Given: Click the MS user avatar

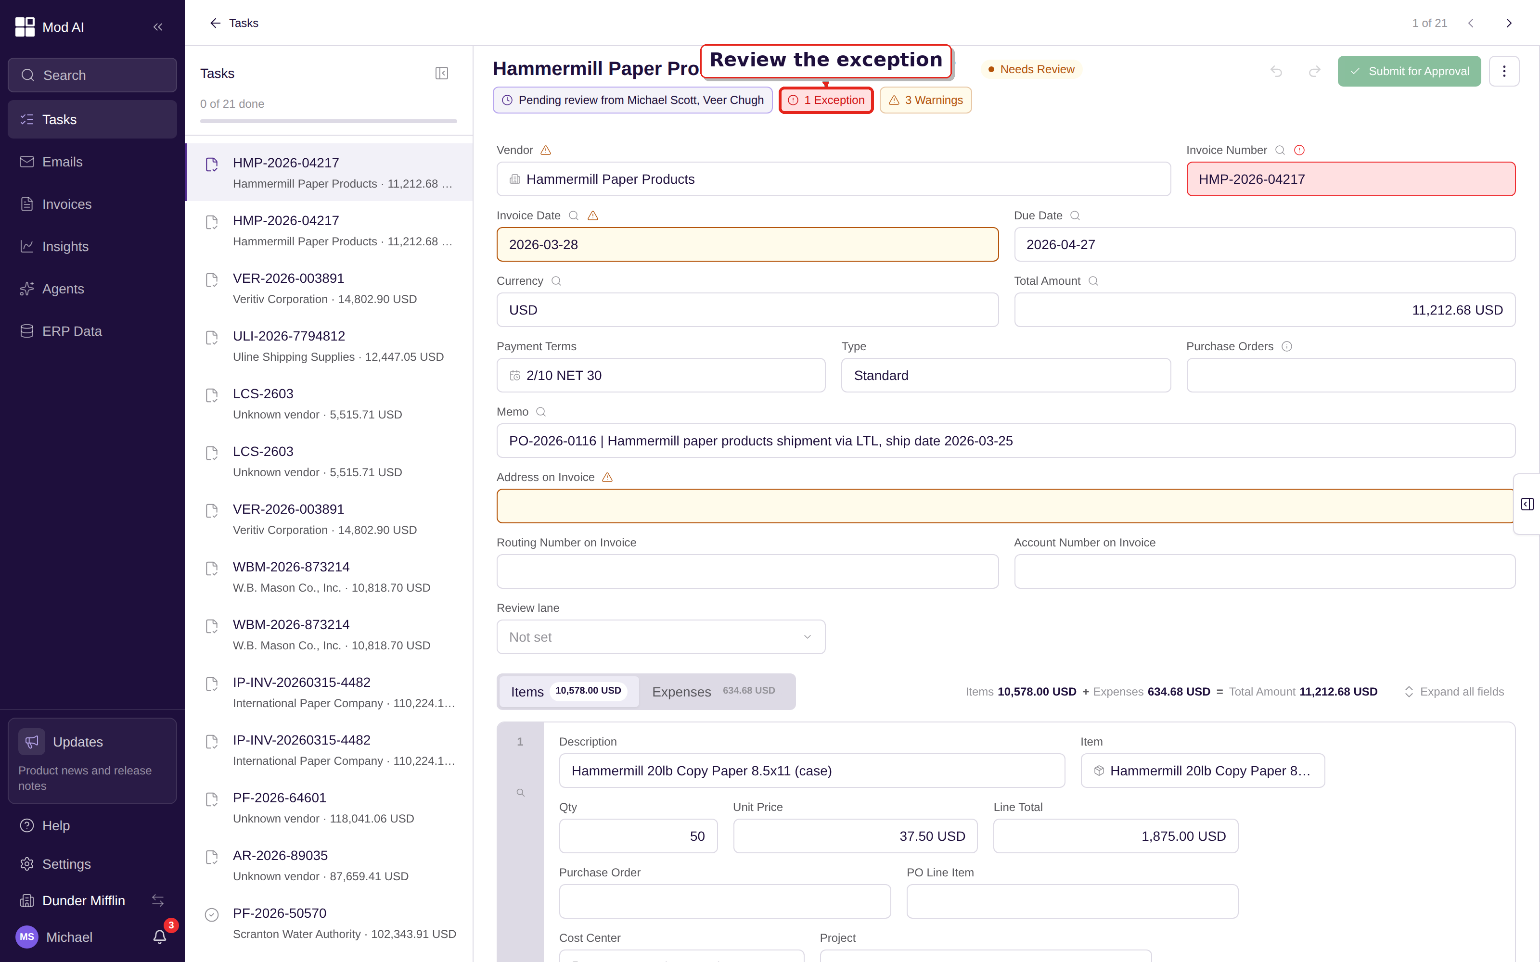Looking at the screenshot, I should click(x=27, y=937).
